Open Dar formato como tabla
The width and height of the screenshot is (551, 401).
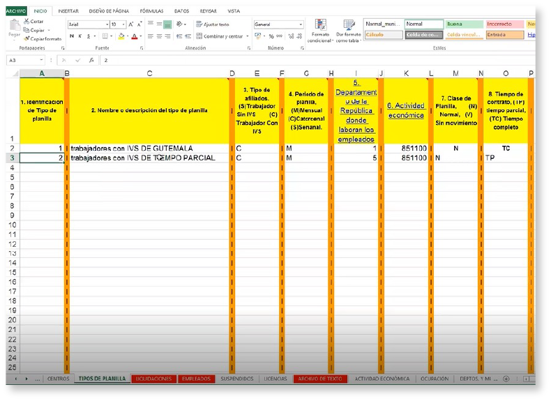pyautogui.click(x=349, y=31)
